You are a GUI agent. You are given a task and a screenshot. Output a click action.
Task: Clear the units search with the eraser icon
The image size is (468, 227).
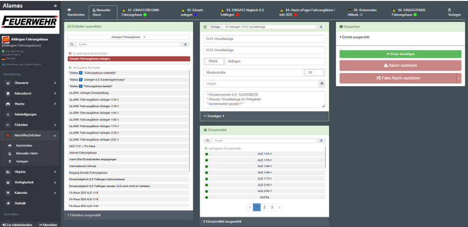185,44
